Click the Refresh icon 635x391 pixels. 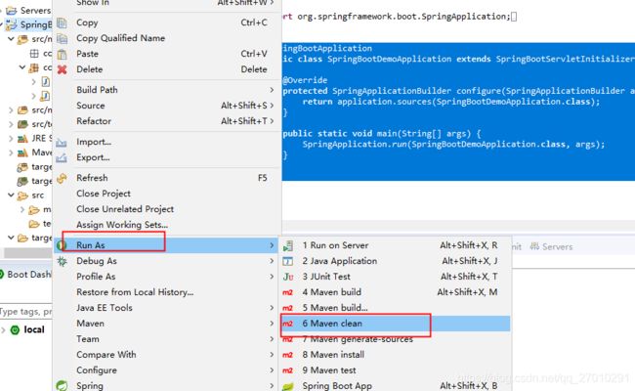(x=62, y=178)
